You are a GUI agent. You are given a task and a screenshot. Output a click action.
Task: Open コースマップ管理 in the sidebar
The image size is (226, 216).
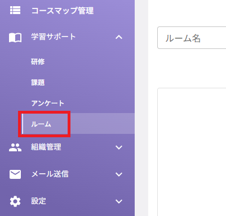(x=63, y=11)
